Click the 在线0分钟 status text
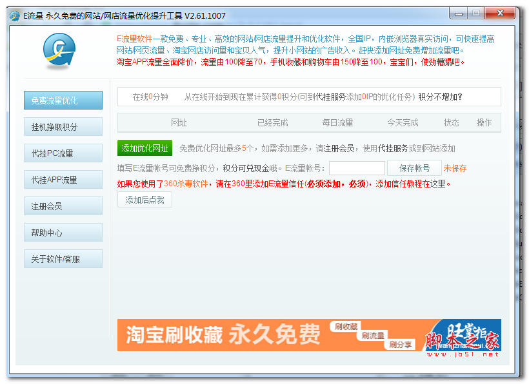The width and height of the screenshot is (529, 384). [x=150, y=97]
